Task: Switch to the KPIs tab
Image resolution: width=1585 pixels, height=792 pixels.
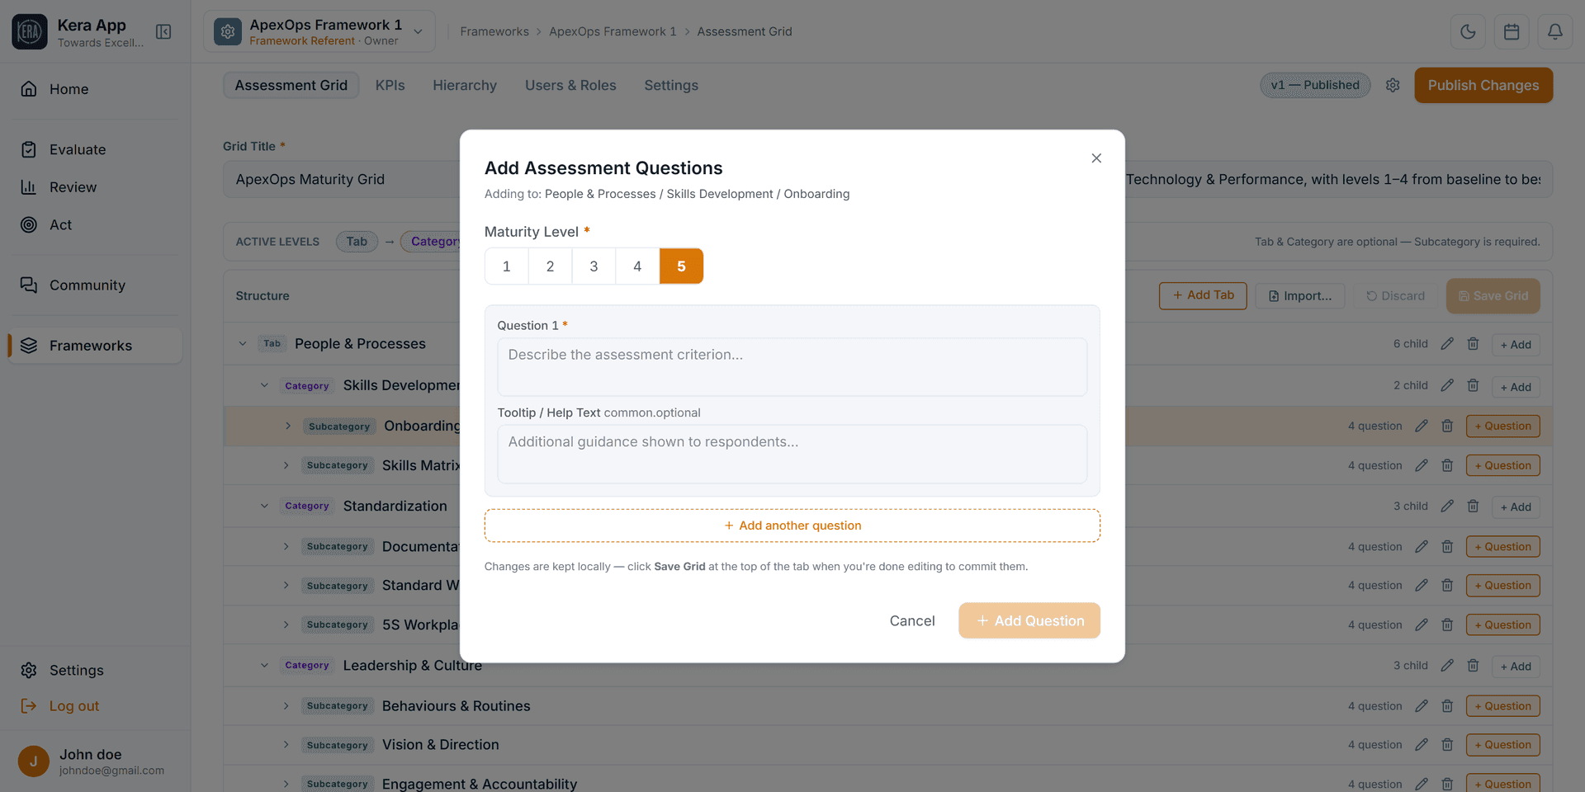Action: (x=390, y=85)
